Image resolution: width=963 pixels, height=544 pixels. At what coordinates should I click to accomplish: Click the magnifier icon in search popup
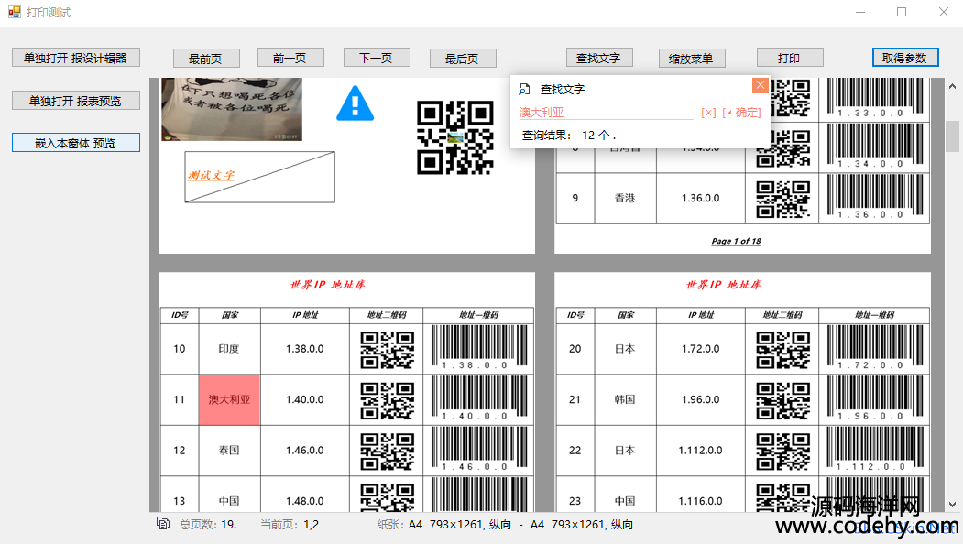click(x=524, y=90)
